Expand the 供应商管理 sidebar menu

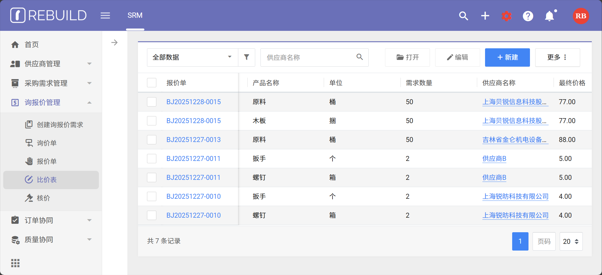click(x=51, y=64)
